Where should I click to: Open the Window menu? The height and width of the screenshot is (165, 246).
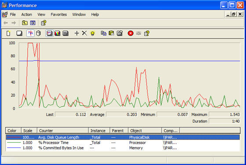coord(79,14)
